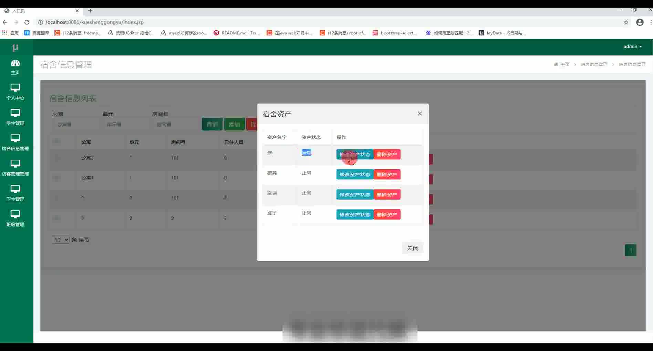Open the rows-per-page dropdown showing 10
This screenshot has height=351, width=653.
[61, 240]
